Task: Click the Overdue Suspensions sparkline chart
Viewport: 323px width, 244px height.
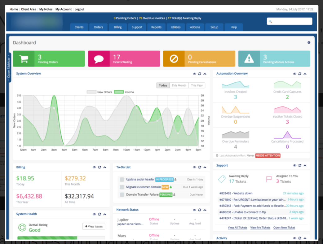Action: (236, 110)
